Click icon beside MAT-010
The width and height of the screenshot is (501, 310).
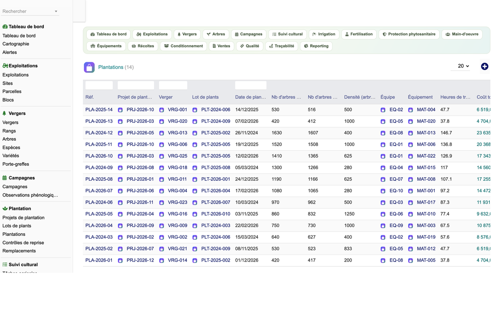tap(410, 214)
